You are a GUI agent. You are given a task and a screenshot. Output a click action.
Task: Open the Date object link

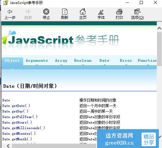[6, 100]
